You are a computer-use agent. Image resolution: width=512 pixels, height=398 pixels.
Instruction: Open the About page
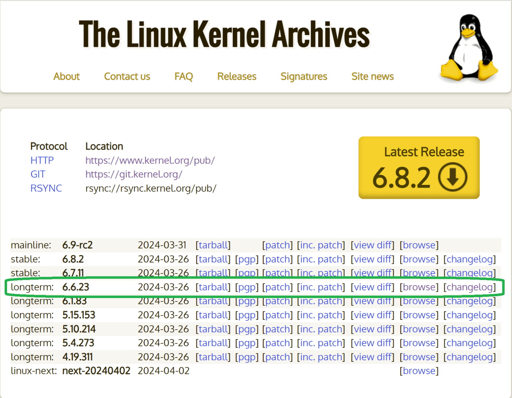66,76
